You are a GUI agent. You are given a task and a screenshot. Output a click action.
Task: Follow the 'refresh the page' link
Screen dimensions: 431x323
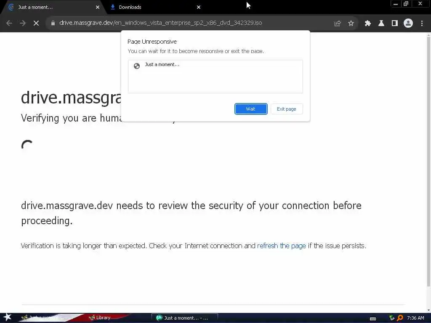pyautogui.click(x=281, y=246)
